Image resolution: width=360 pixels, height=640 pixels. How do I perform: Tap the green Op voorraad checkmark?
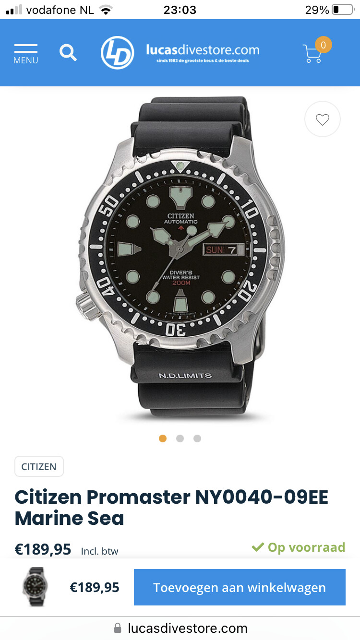[258, 547]
